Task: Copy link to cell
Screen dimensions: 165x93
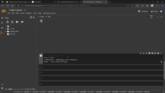Action: point(146,53)
